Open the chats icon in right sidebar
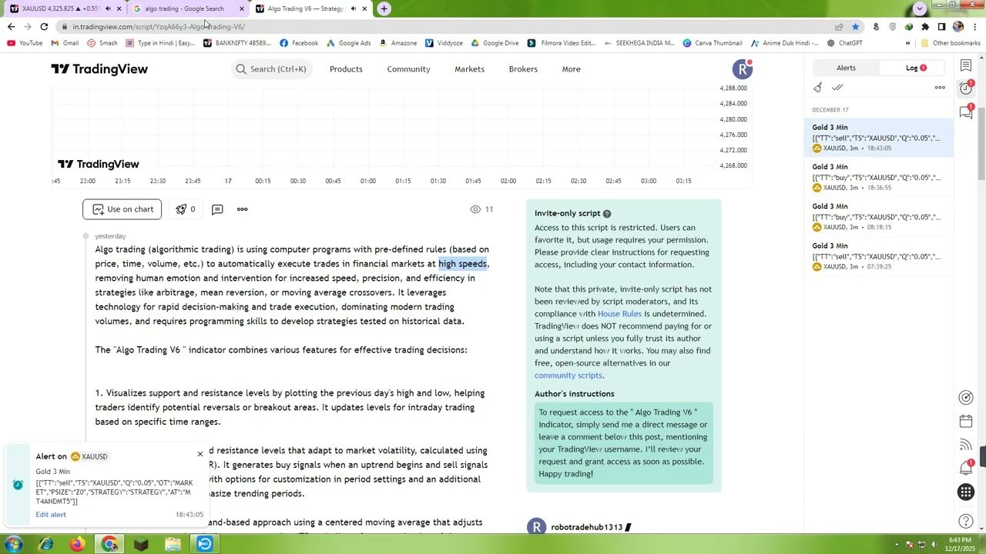Viewport: 986px width, 554px height. (965, 112)
